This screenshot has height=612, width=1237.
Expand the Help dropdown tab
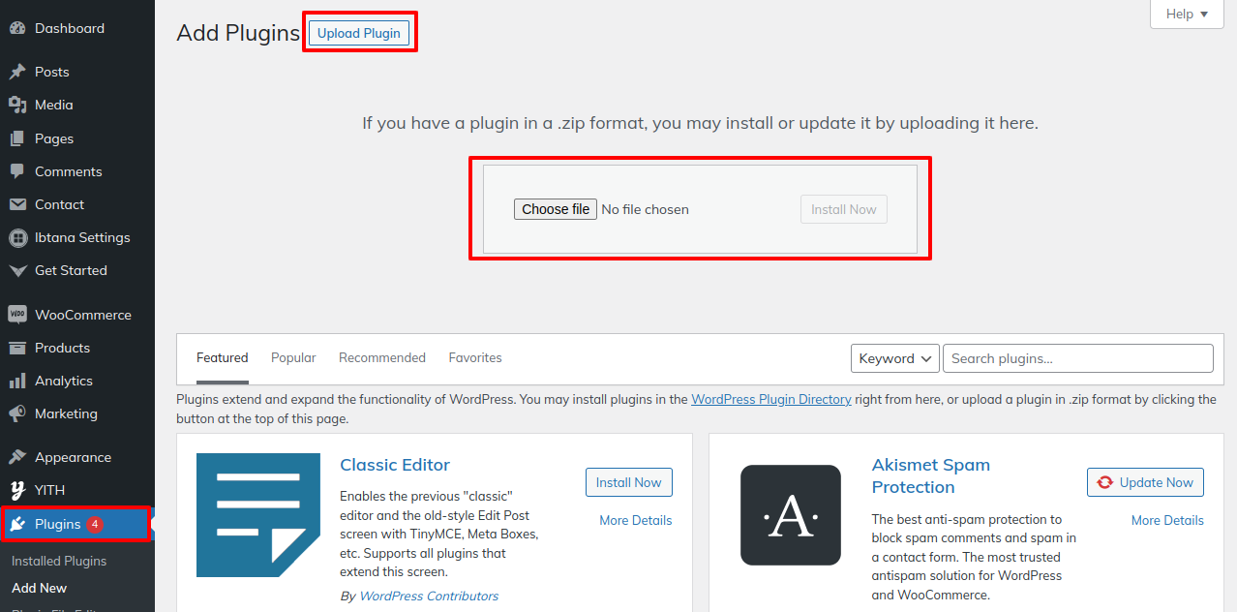pyautogui.click(x=1187, y=14)
